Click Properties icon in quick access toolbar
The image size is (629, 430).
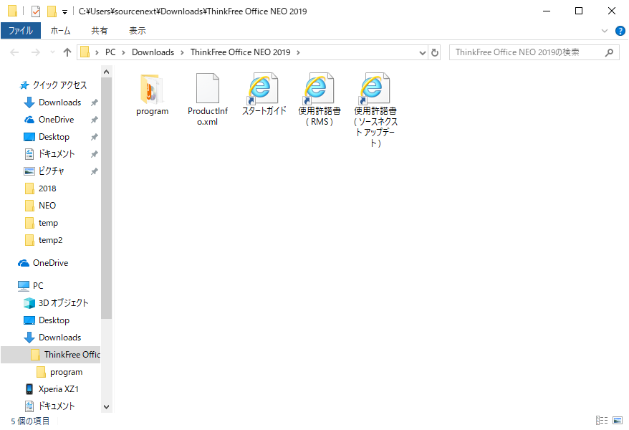36,11
